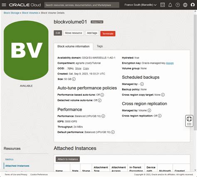
Task: Select the Block volume information tab
Action: (x=74, y=46)
